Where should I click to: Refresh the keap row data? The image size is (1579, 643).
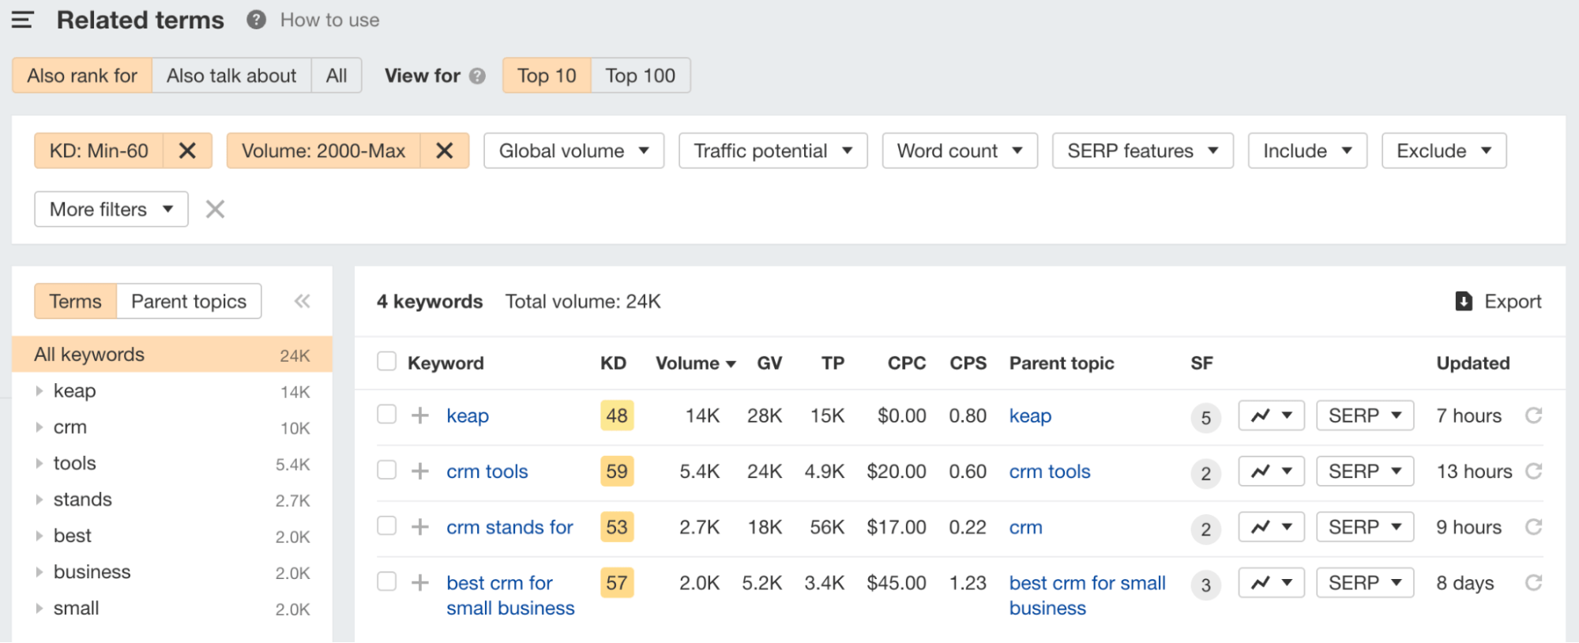pos(1534,416)
